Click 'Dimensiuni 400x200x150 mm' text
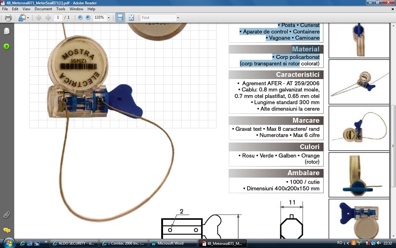This screenshot has height=248, width=396. (281, 188)
